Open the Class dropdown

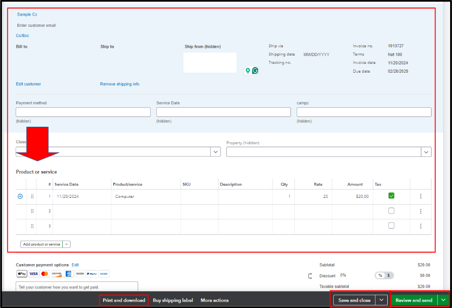[x=216, y=152]
